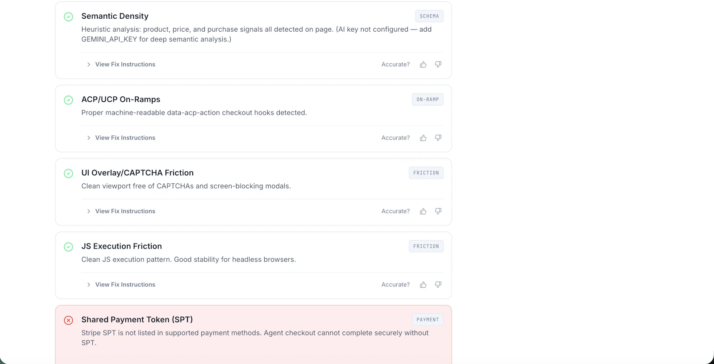
Task: Click the FRICTION tag on JS Execution Friction
Action: (426, 246)
